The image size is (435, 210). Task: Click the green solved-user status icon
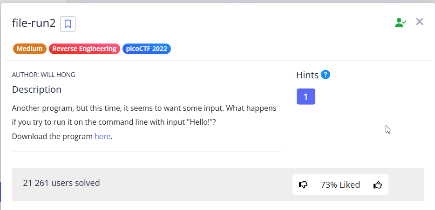pyautogui.click(x=400, y=22)
